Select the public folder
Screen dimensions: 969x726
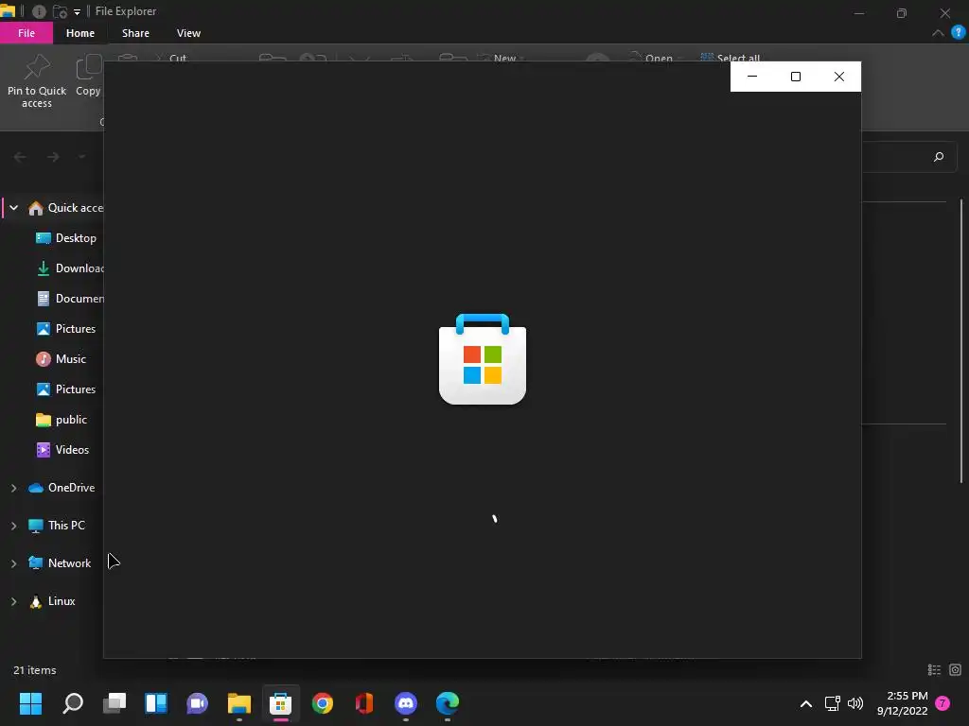62,420
